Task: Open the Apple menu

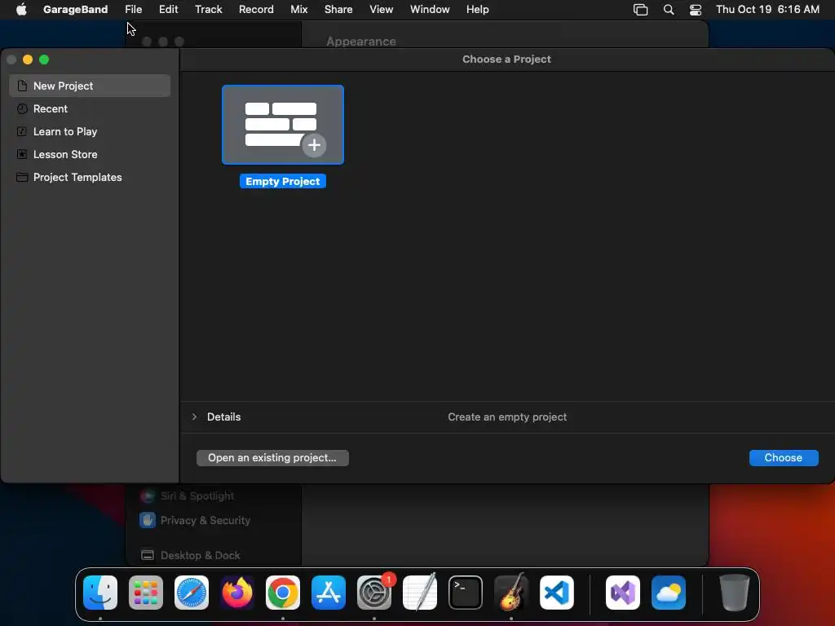Action: coord(21,10)
